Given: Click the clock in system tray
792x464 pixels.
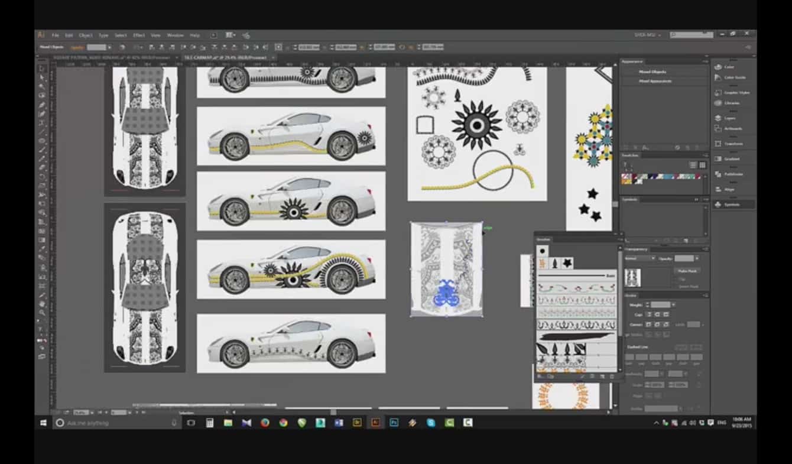Looking at the screenshot, I should (741, 423).
